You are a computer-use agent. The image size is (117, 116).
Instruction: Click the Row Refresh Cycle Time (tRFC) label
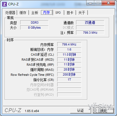32,75
